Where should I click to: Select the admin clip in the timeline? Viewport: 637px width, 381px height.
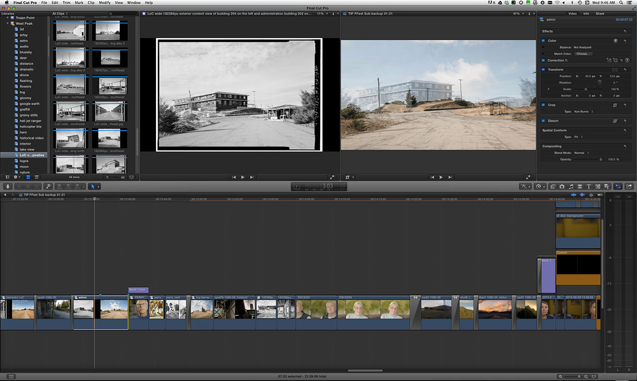point(100,313)
